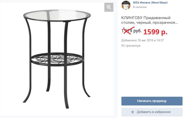Open the IKEA Ижевск (Икея Марк) link
Image resolution: width=183 pixels, height=118 pixels.
pos(150,3)
